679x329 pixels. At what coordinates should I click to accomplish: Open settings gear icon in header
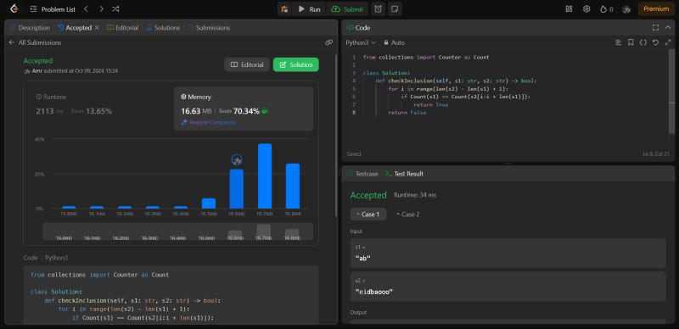(586, 8)
